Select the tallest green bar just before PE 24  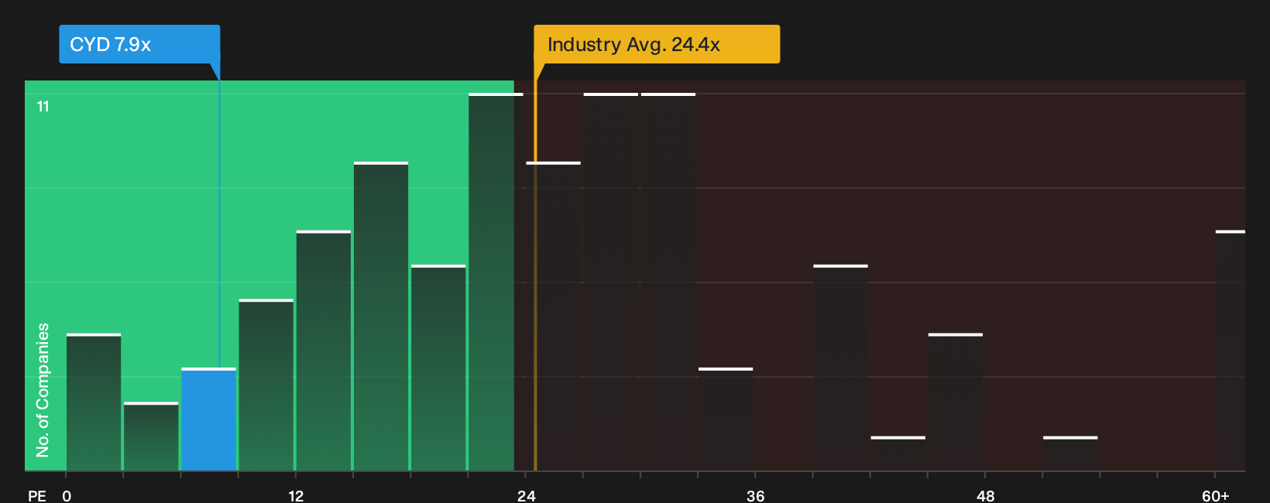496,282
